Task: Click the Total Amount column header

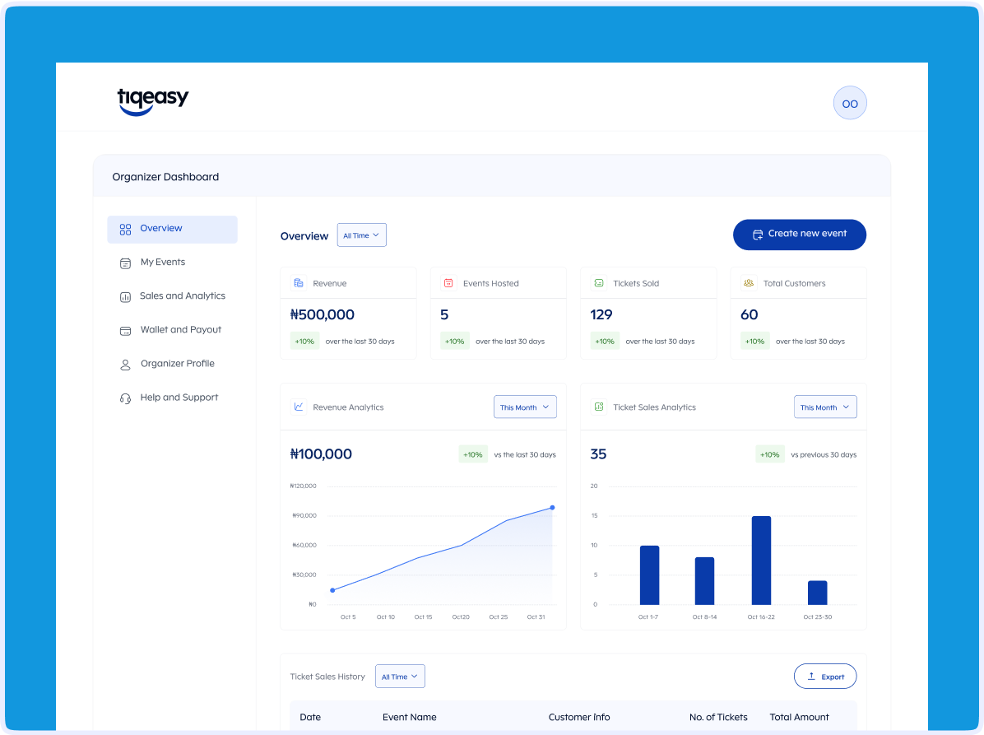Action: (x=799, y=717)
